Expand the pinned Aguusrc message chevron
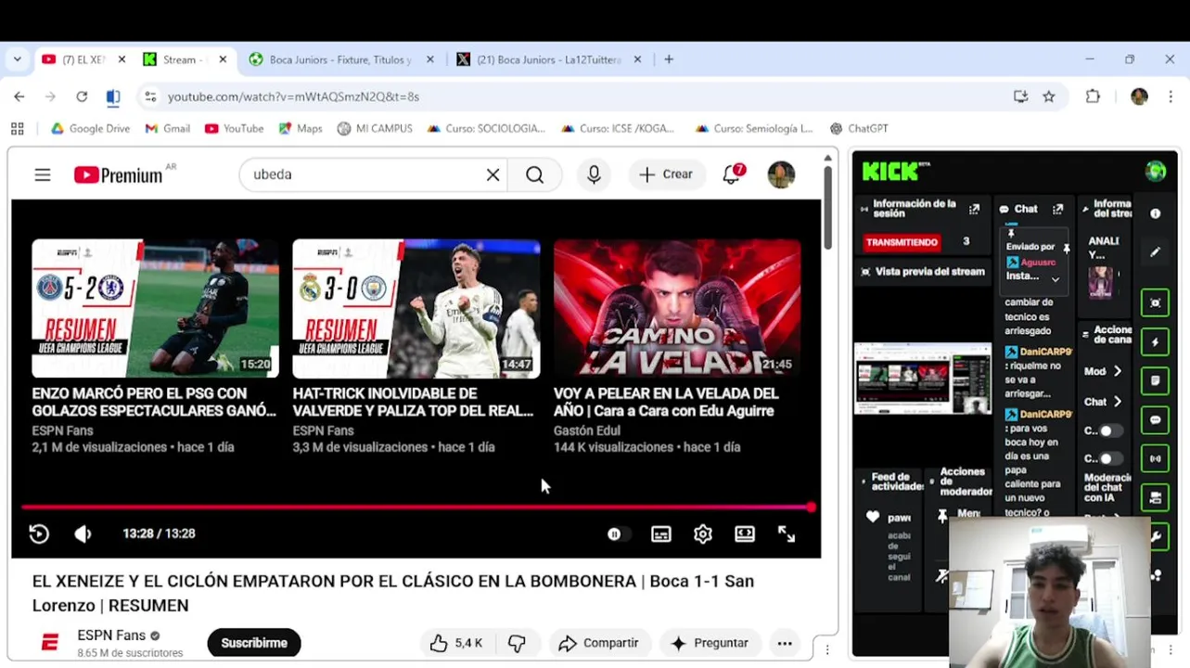This screenshot has height=668, width=1190. click(1056, 279)
